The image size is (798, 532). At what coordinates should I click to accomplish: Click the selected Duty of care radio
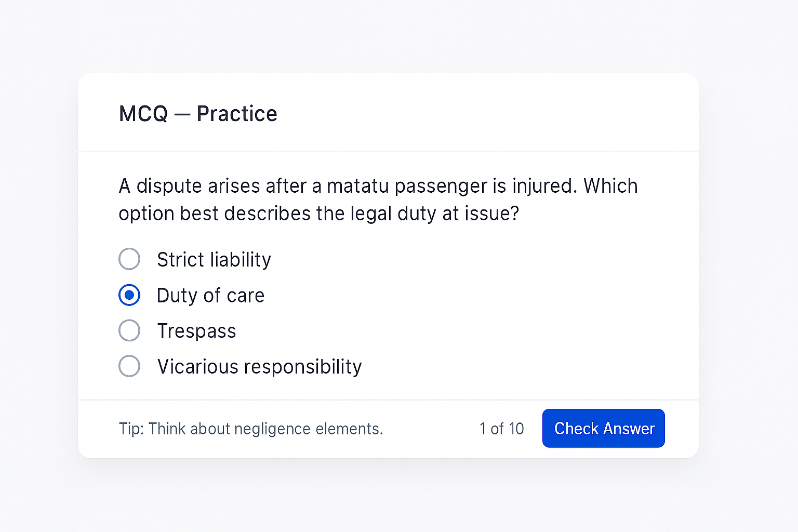click(x=129, y=295)
